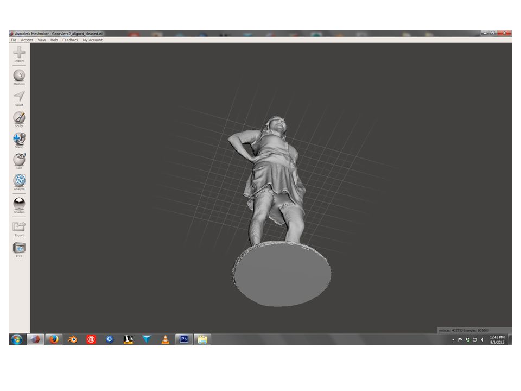Maximize the Meshmixer window
The width and height of the screenshot is (521, 391).
click(493, 33)
